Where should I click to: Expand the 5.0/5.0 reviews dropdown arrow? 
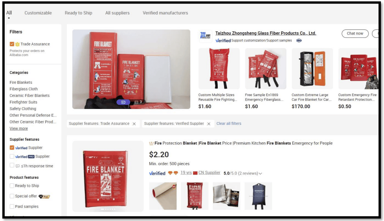pyautogui.click(x=260, y=174)
